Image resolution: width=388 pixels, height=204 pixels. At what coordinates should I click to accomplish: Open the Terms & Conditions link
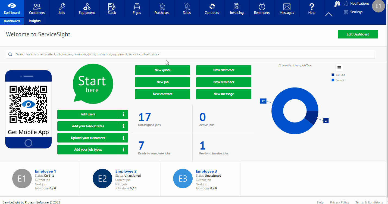[369, 202]
